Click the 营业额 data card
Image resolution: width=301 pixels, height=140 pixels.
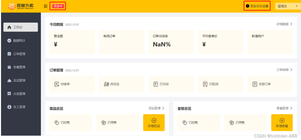(x=72, y=42)
